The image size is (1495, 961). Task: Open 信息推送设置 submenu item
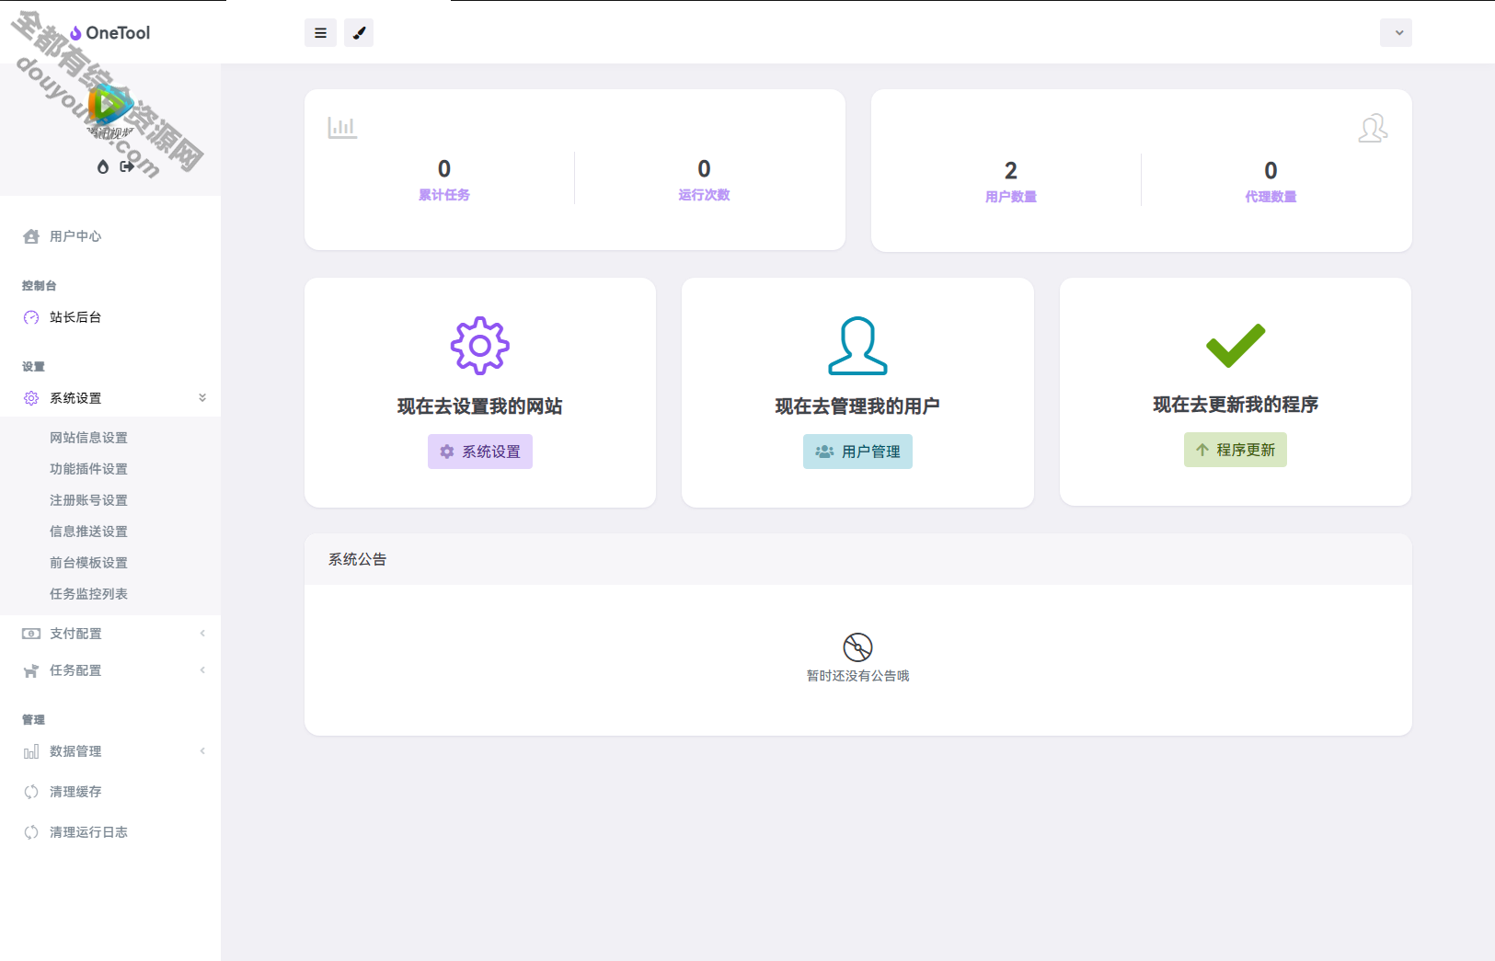pos(88,532)
